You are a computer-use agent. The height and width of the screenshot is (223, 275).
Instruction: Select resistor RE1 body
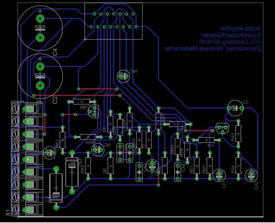tap(197, 166)
